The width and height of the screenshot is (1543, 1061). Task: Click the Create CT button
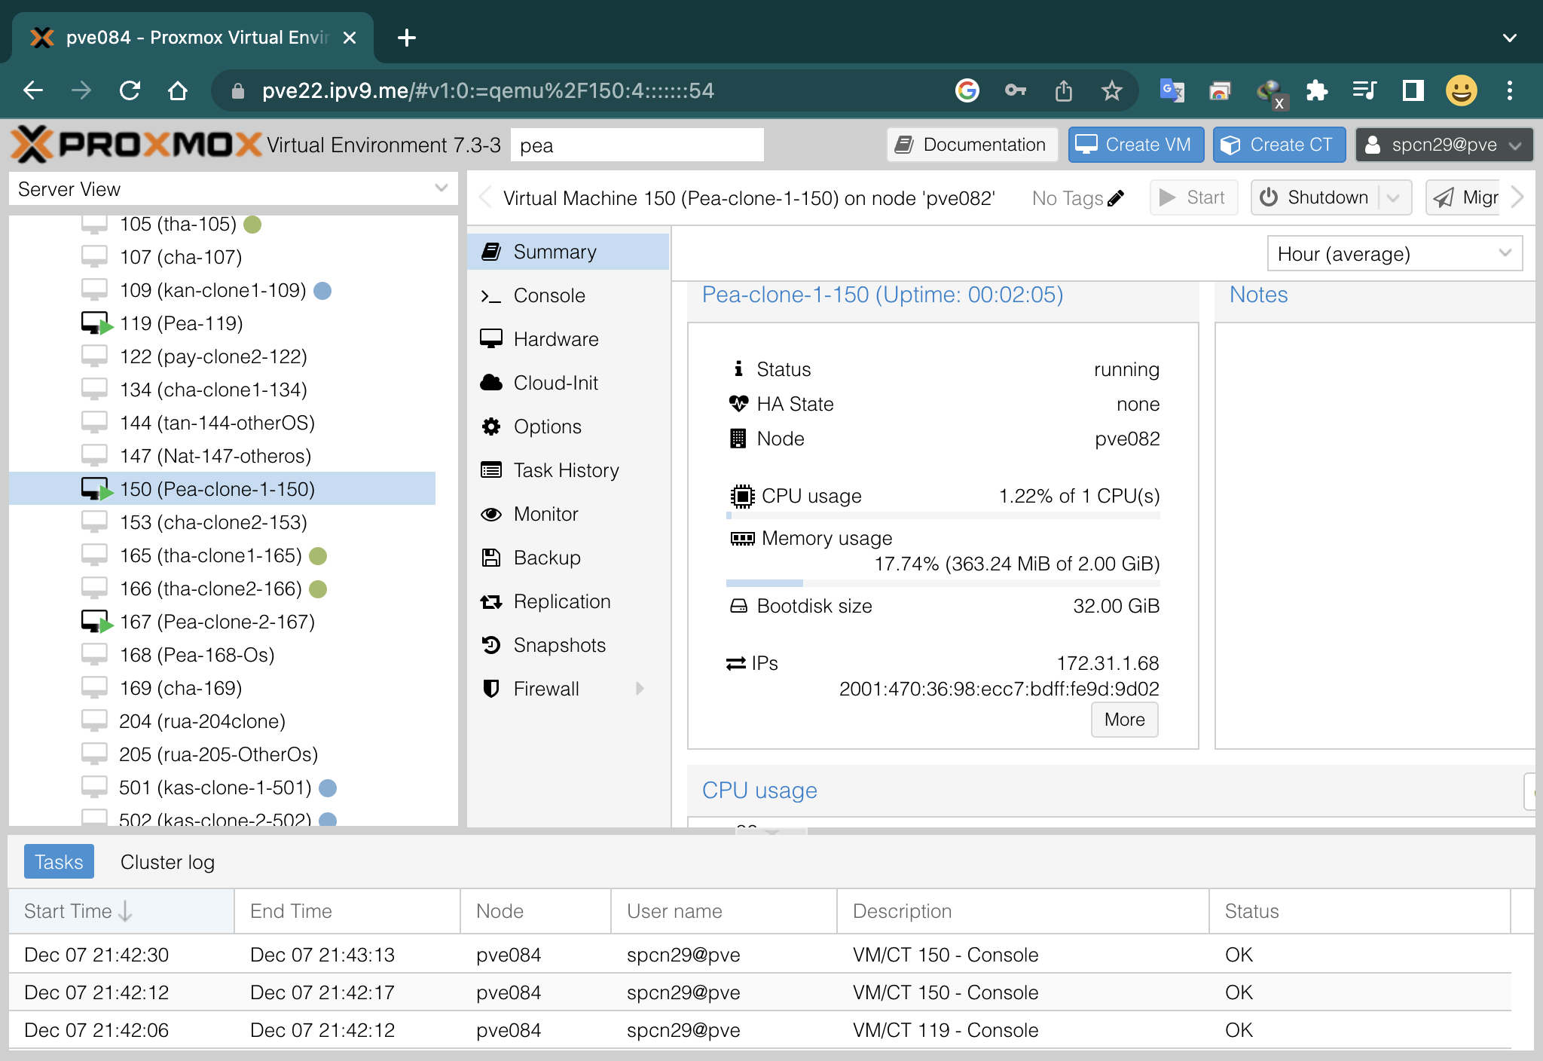click(x=1279, y=145)
